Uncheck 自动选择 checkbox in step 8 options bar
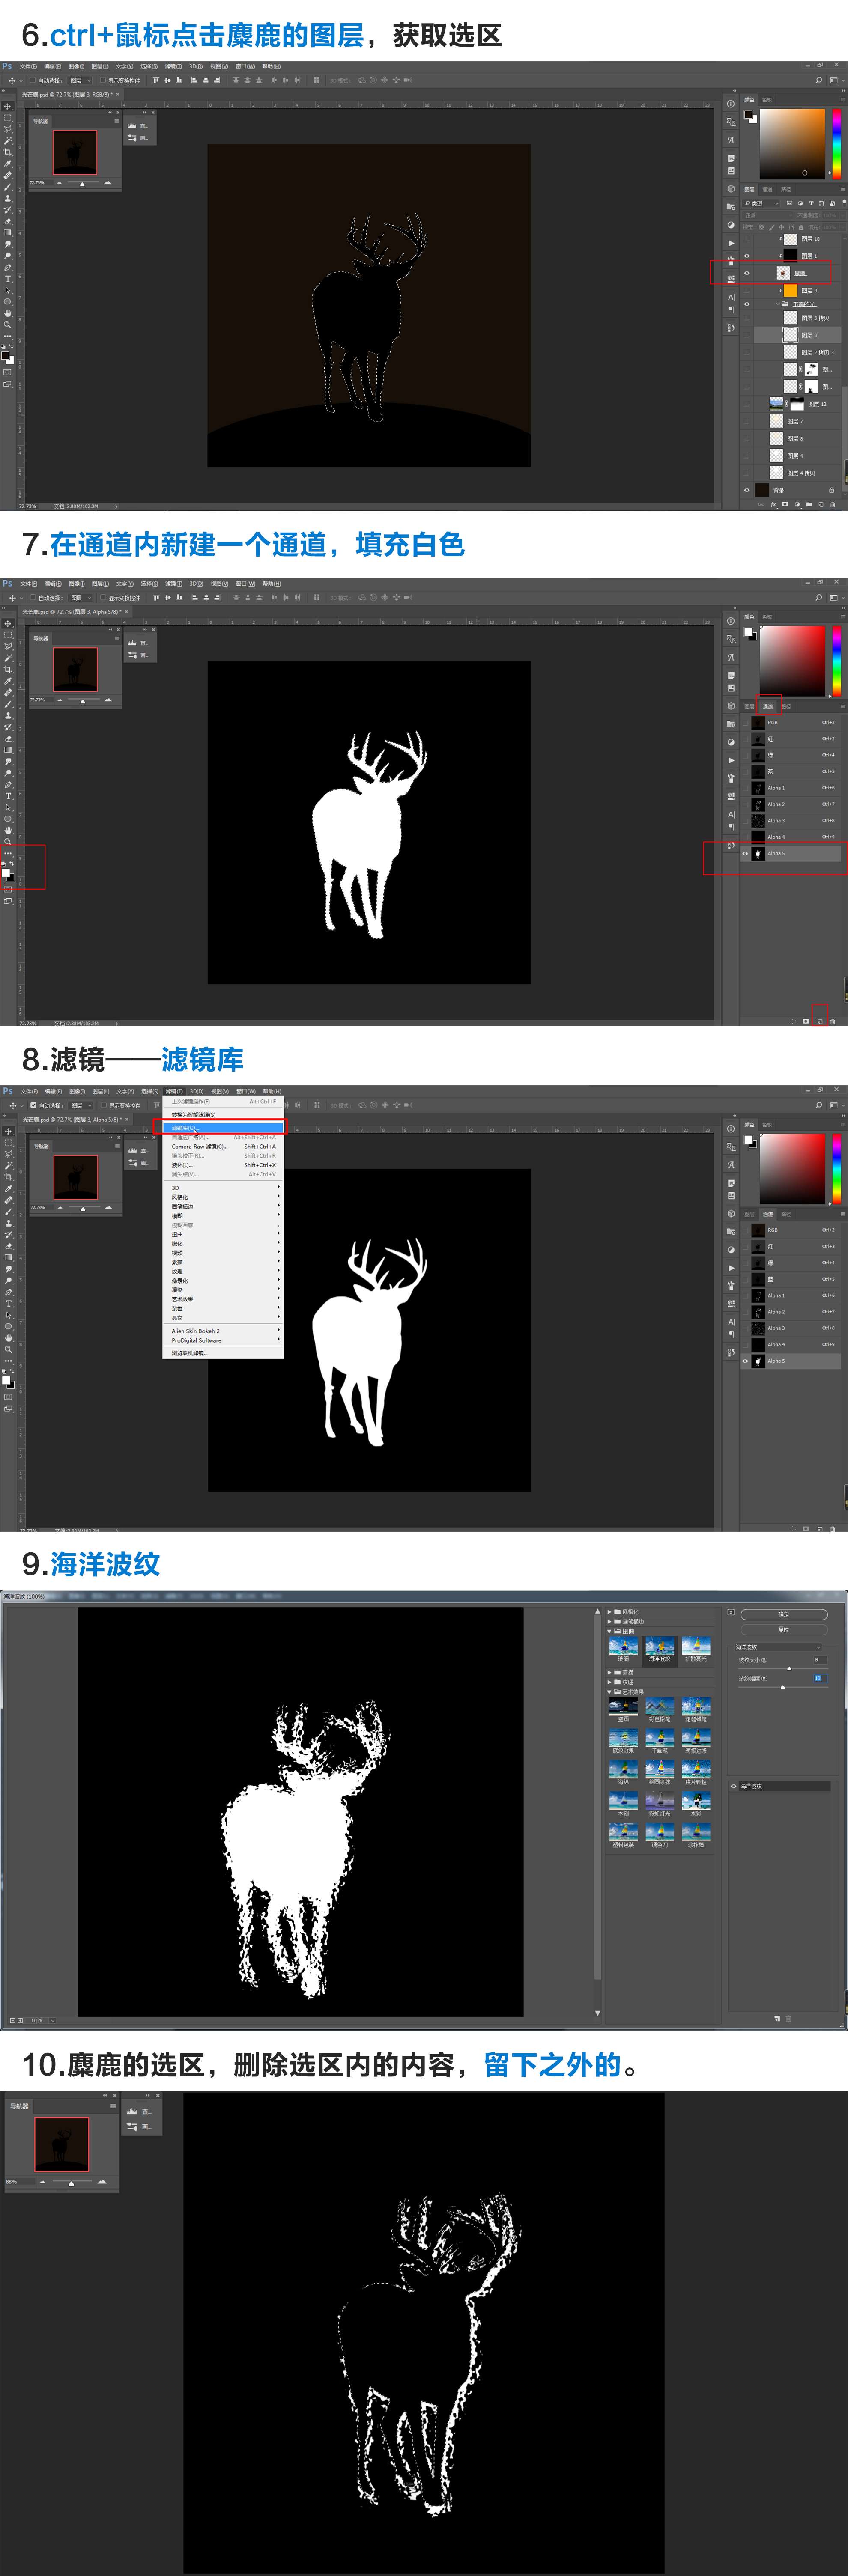Screen dimensions: 848x2576 pos(33,1105)
